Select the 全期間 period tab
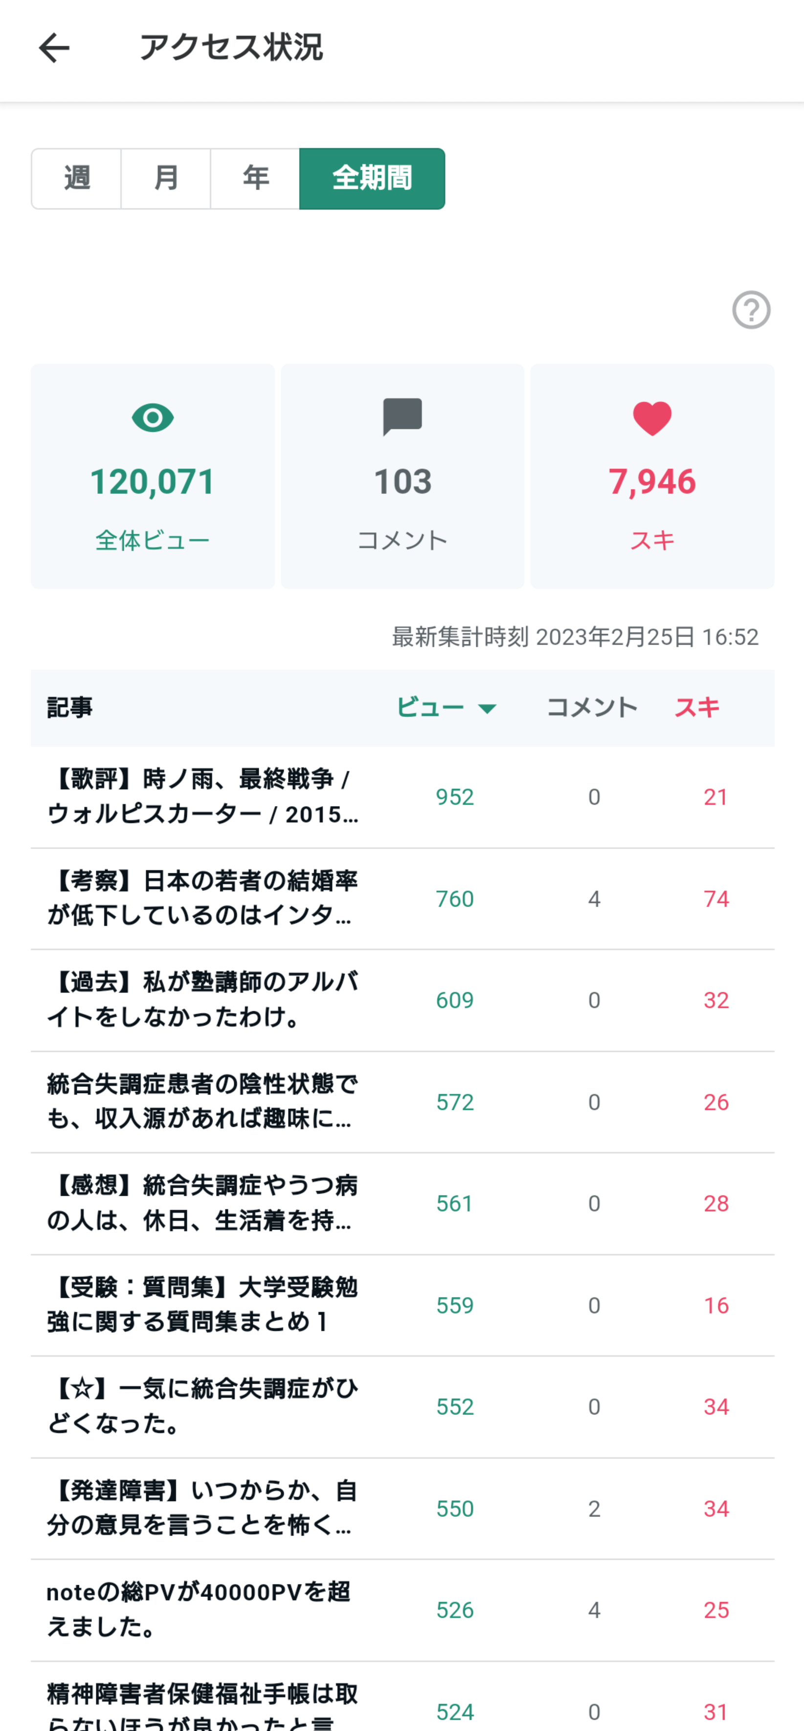804x1731 pixels. 372,179
